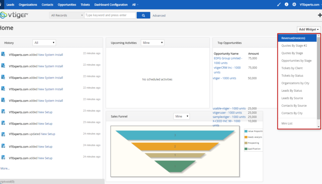Click Prospecting legend swatch
Viewport: 322px width, 184px height.
[x=246, y=143]
